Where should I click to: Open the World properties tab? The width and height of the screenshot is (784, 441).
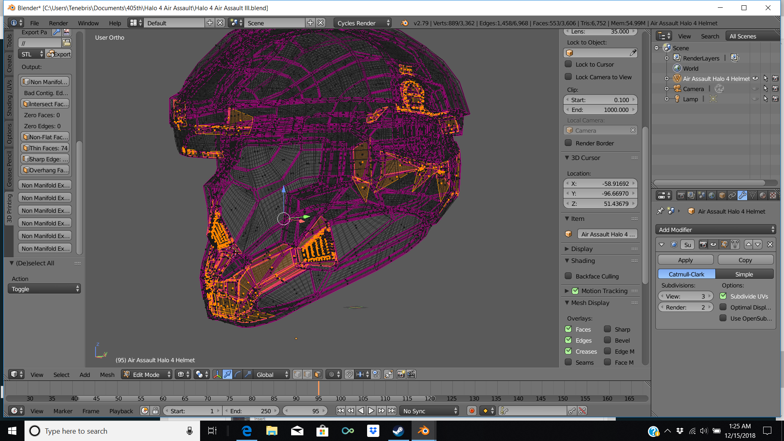pos(712,196)
